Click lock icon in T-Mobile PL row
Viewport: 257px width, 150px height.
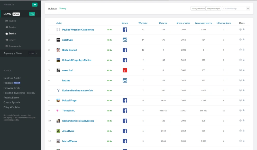pyautogui.click(x=244, y=110)
